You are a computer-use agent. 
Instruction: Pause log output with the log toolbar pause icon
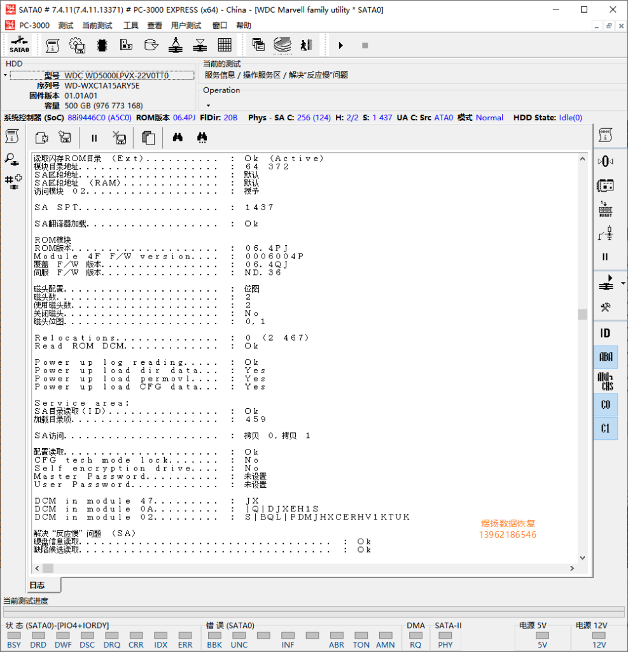[94, 138]
